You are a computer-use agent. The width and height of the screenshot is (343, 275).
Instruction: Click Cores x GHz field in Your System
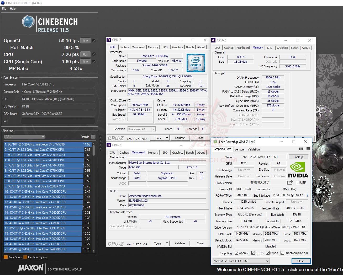(58, 92)
